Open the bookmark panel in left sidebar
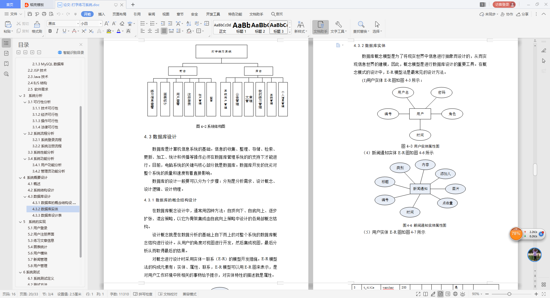The image size is (550, 298). [6, 64]
